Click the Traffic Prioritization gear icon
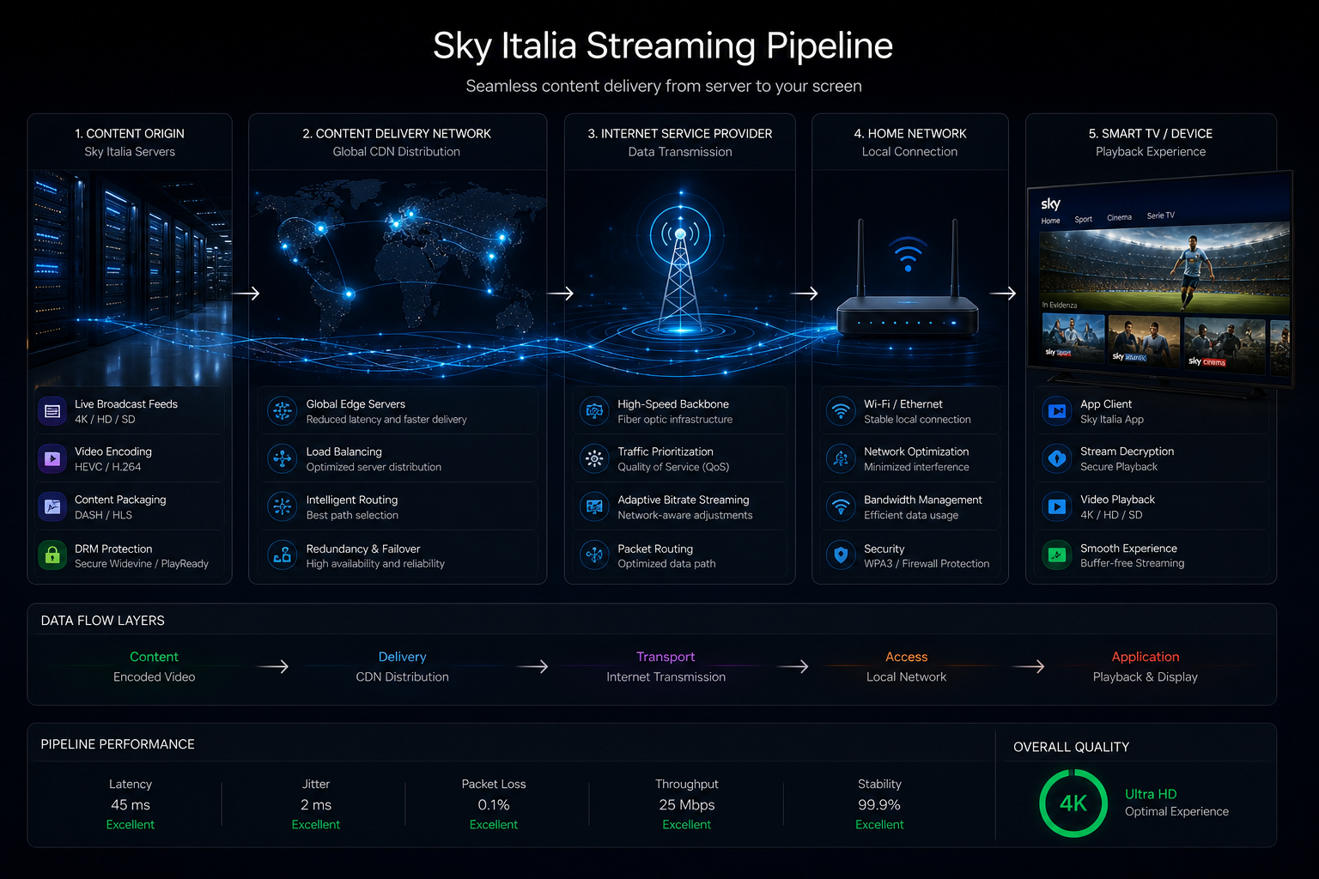This screenshot has height=879, width=1319. tap(594, 458)
